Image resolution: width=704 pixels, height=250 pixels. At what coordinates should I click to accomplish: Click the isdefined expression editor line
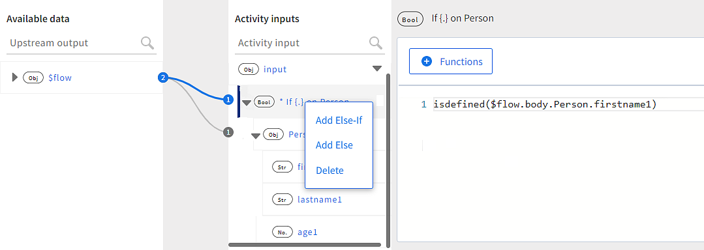click(545, 104)
